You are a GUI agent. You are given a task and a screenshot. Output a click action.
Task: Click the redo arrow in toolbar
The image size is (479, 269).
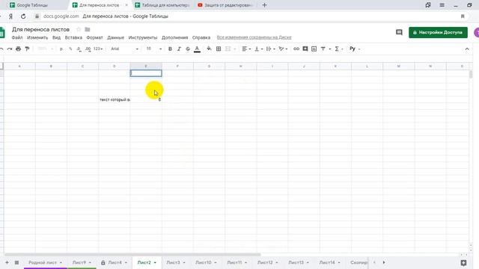pyautogui.click(x=10, y=49)
